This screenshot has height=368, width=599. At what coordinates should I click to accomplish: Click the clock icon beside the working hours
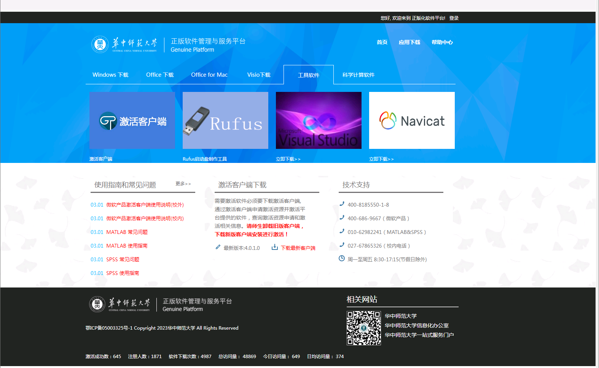coord(342,259)
